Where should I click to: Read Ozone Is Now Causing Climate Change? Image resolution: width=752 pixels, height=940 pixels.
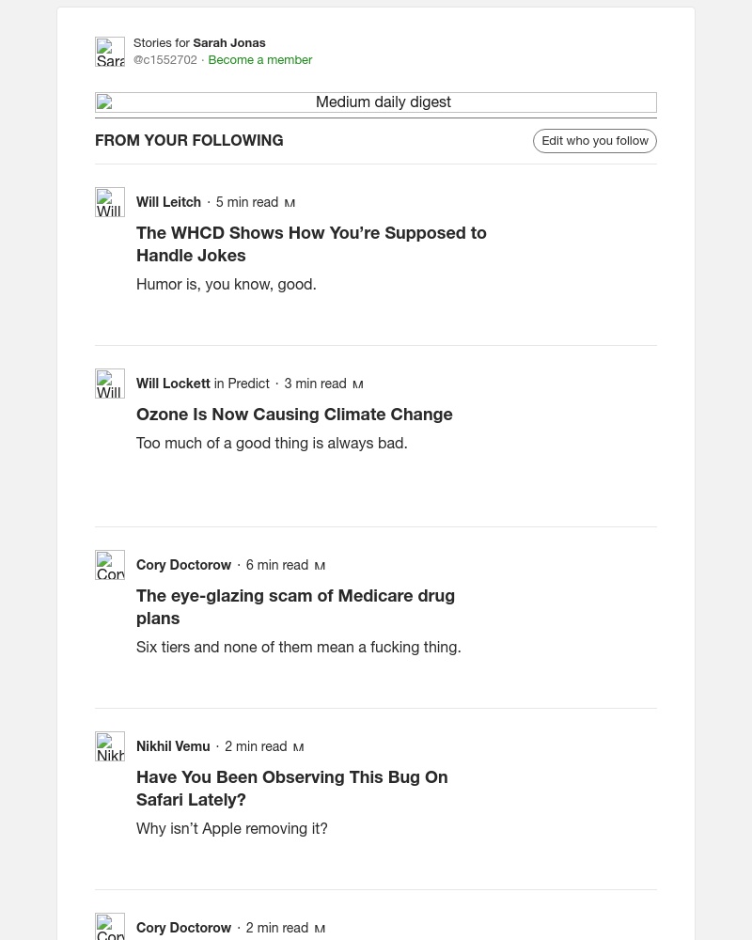[x=294, y=415]
